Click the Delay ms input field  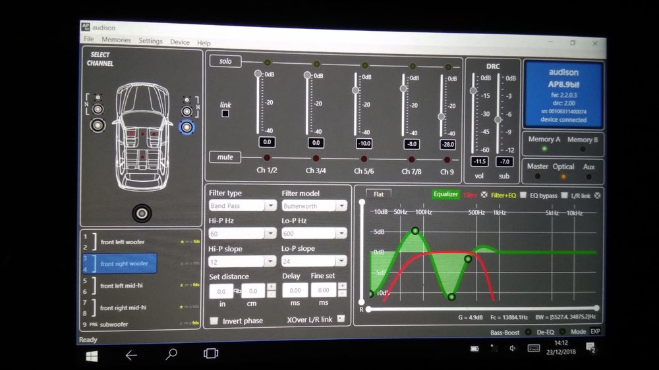pyautogui.click(x=295, y=290)
